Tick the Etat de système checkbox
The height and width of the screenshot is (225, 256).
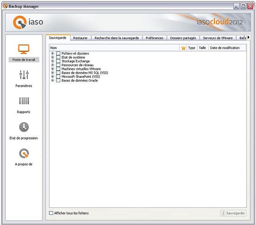pos(58,57)
